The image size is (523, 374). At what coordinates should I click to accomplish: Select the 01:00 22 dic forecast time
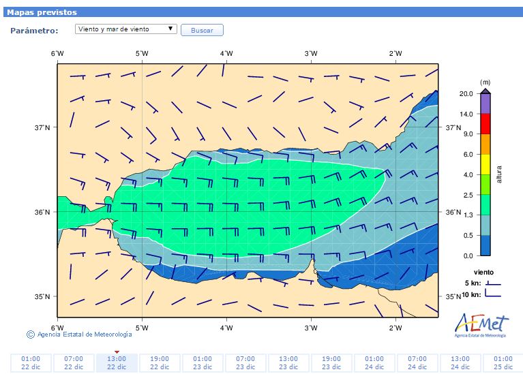31,362
